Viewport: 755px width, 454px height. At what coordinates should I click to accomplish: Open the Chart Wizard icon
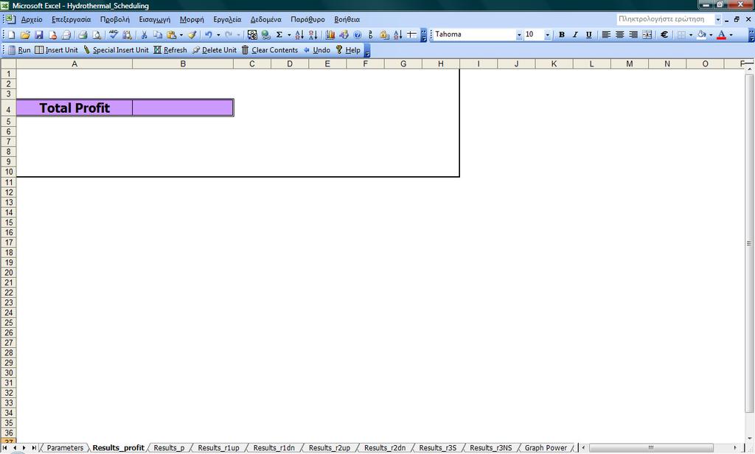pyautogui.click(x=330, y=35)
